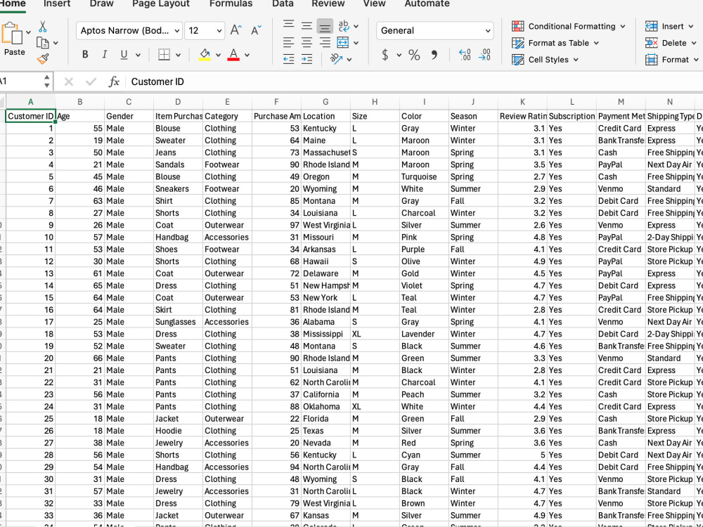Screen dimensions: 703x527
Task: Apply comma style format
Action: (x=434, y=55)
